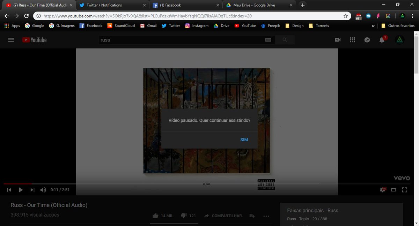
Task: Click Russ - Our Time video title
Action: click(49, 205)
